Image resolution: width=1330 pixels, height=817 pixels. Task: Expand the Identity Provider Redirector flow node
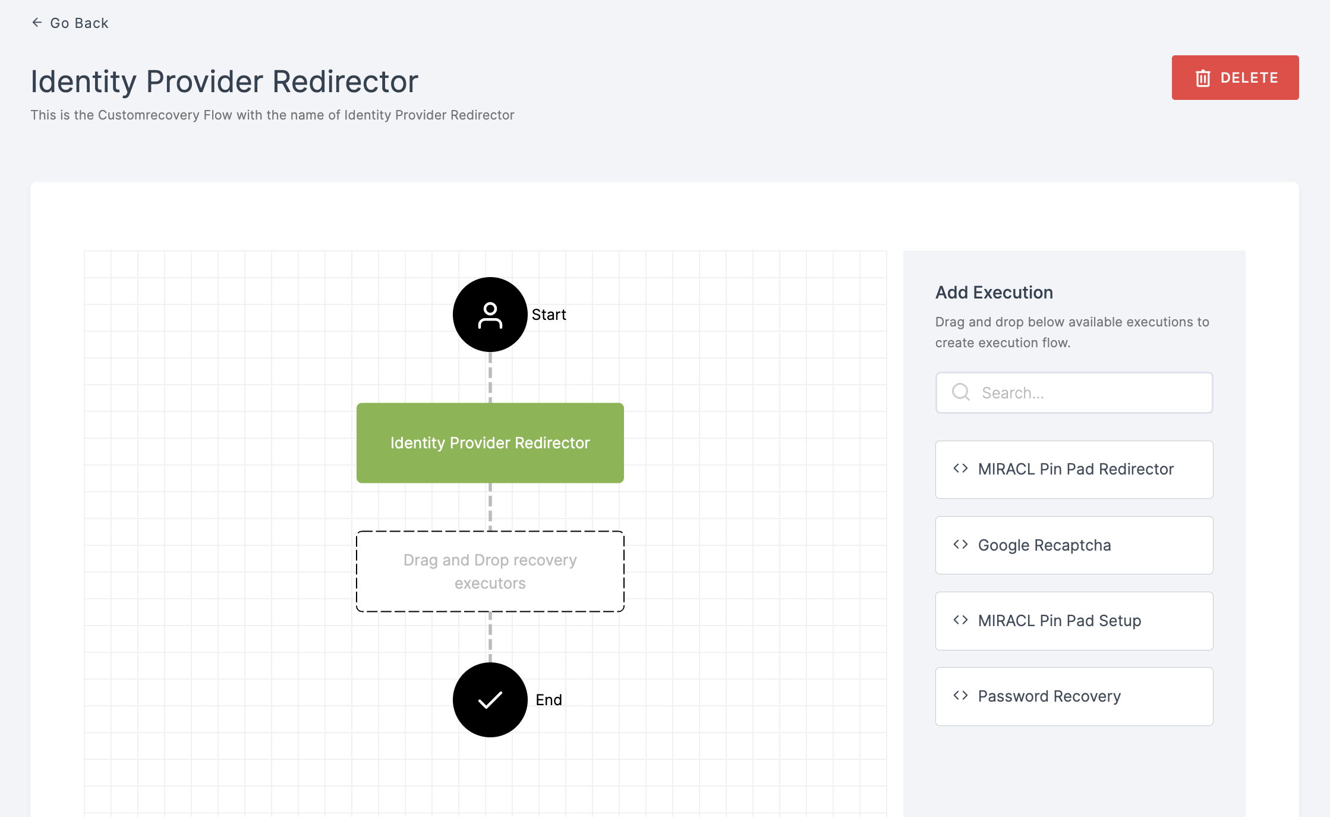pyautogui.click(x=490, y=443)
